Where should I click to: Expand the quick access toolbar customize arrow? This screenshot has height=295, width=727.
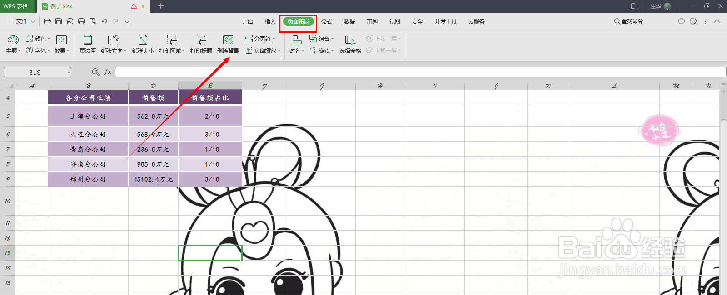click(x=127, y=21)
